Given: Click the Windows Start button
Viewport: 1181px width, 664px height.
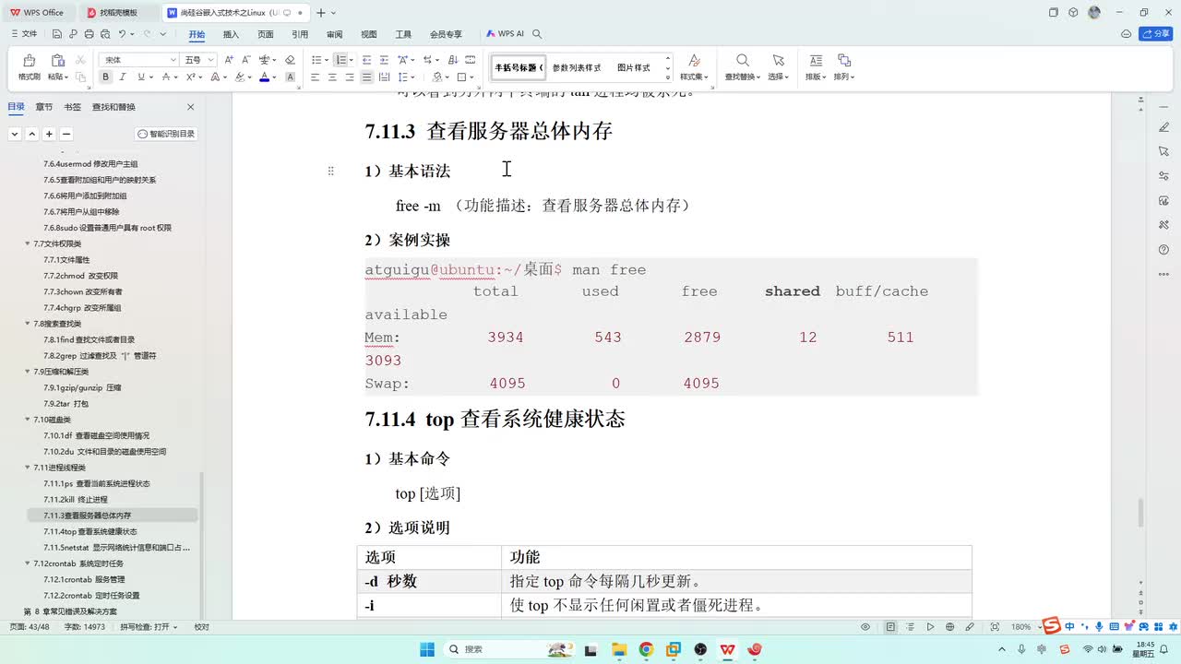Looking at the screenshot, I should 427,649.
